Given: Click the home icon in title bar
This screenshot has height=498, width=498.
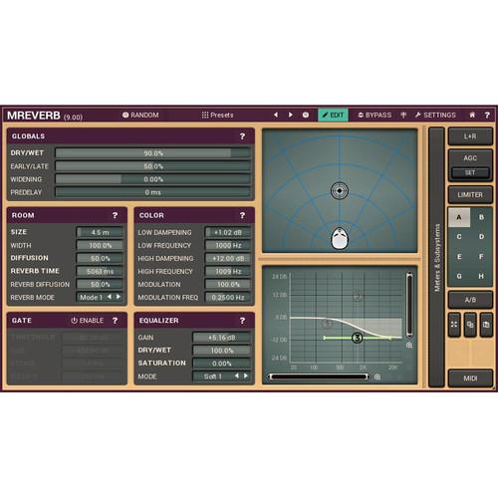Looking at the screenshot, I should pos(472,116).
